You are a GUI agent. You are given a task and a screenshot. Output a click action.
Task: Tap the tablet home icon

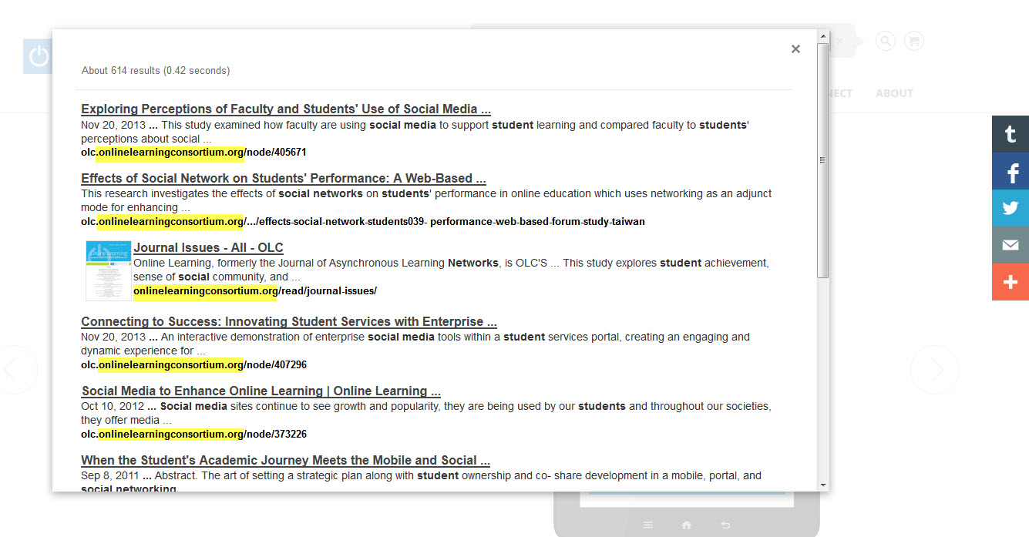pos(686,525)
